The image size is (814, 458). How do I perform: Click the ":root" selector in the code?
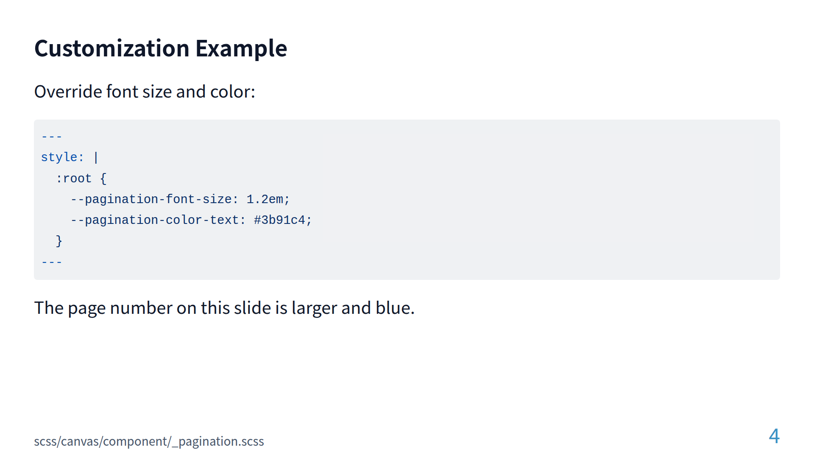pos(73,179)
